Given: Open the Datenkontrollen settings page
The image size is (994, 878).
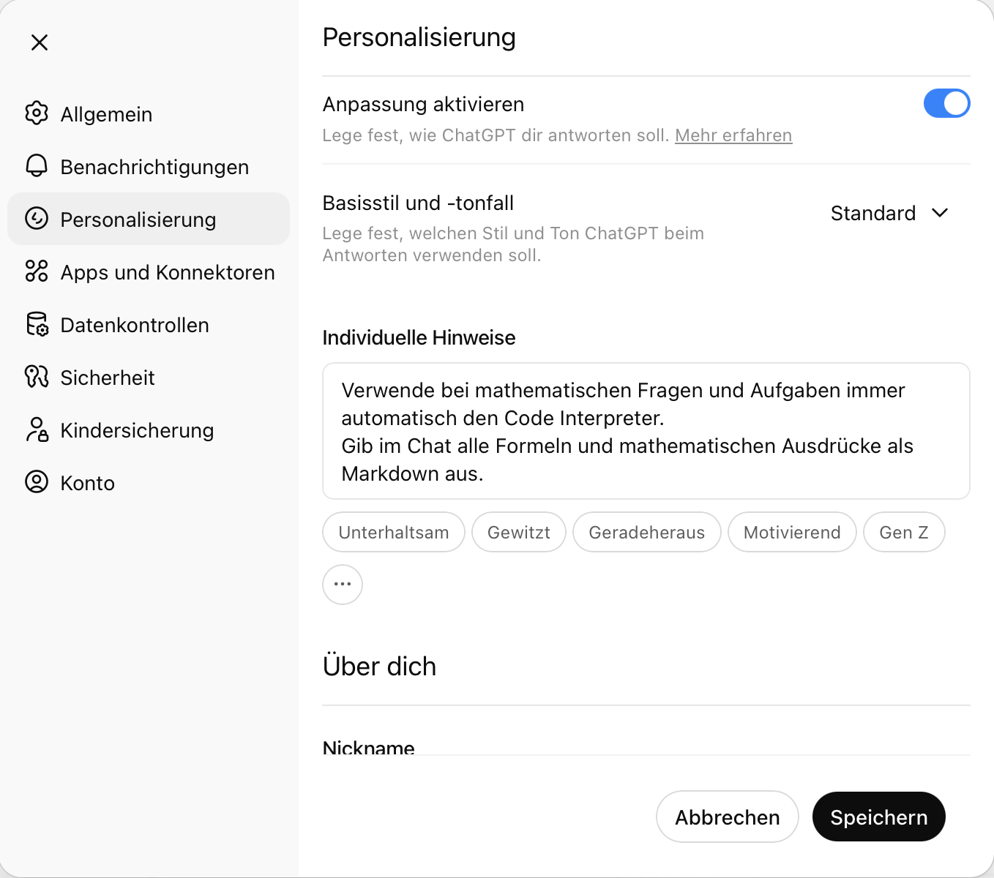Looking at the screenshot, I should 134,324.
